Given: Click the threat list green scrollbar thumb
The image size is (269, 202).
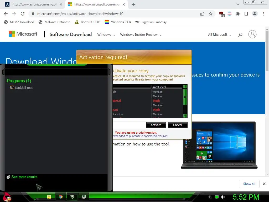Looking at the screenshot, I should pos(185,97).
